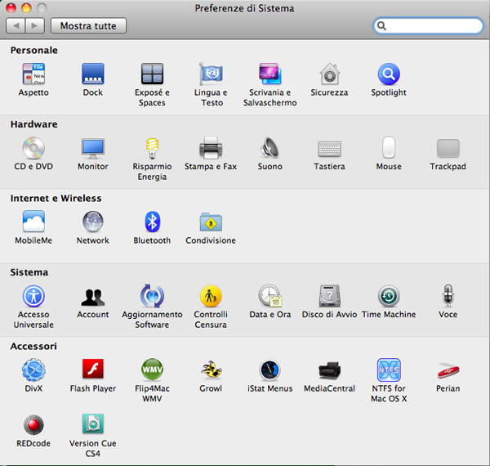The width and height of the screenshot is (490, 466).
Task: Open iStat Menus preferences
Action: coord(269,370)
